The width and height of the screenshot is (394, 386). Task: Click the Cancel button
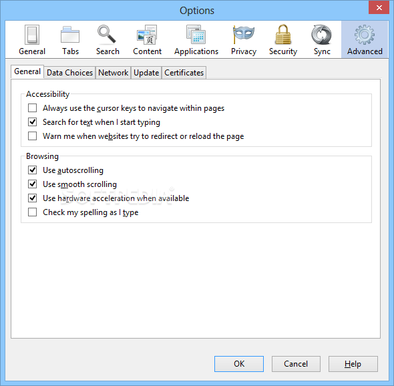(x=296, y=364)
